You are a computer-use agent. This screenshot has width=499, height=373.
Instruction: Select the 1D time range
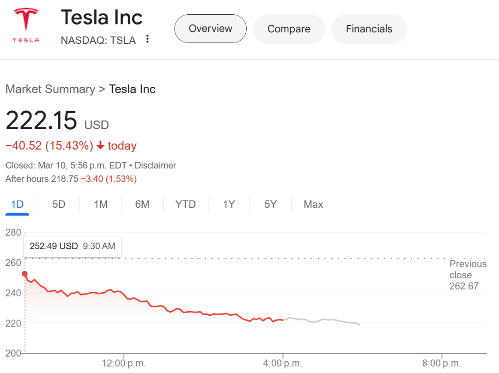coord(17,204)
